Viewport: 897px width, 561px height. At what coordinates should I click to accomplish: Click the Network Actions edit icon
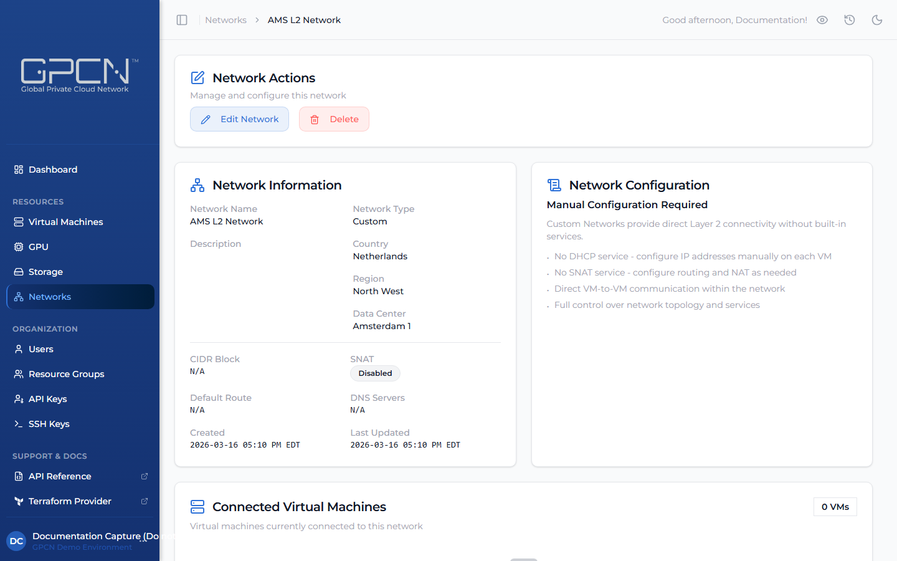(197, 78)
